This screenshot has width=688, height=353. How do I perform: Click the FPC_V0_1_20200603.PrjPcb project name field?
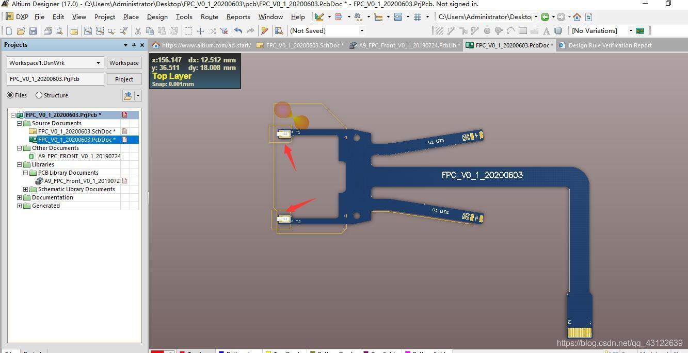point(55,79)
